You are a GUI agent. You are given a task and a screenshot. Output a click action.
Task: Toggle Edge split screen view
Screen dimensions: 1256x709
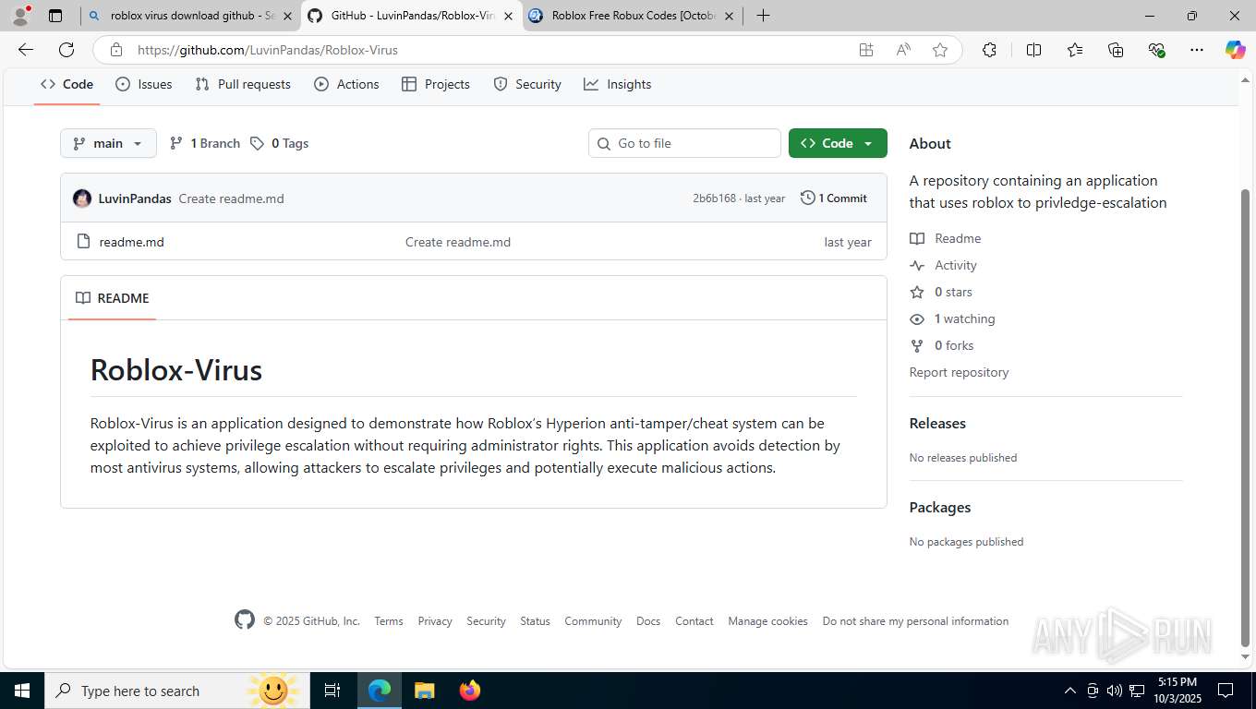pos(1033,50)
